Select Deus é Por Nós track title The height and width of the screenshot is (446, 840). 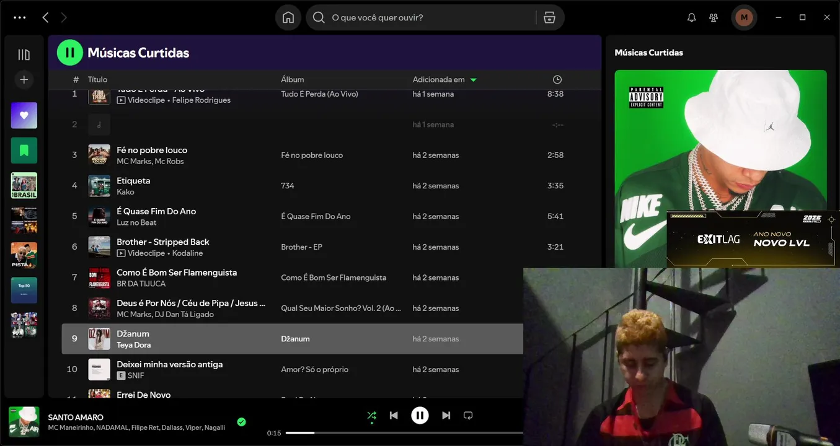coord(192,303)
